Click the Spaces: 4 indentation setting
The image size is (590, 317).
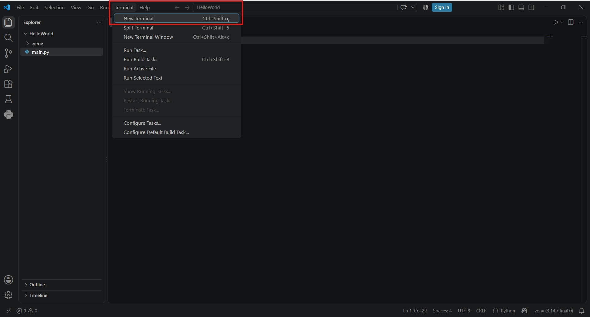click(x=442, y=311)
